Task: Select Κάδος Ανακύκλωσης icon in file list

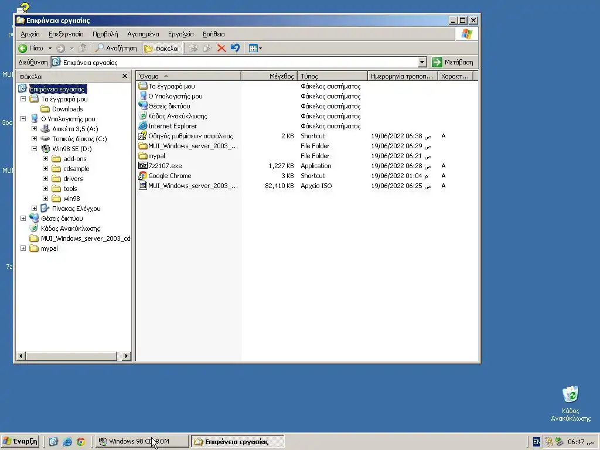Action: (x=143, y=116)
